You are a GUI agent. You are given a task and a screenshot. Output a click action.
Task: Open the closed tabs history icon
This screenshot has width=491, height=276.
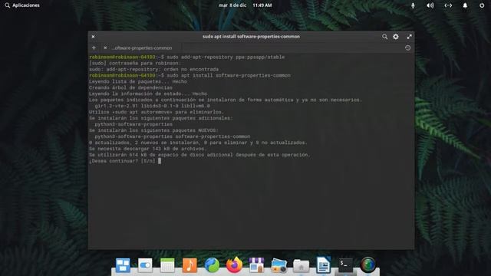tap(407, 48)
